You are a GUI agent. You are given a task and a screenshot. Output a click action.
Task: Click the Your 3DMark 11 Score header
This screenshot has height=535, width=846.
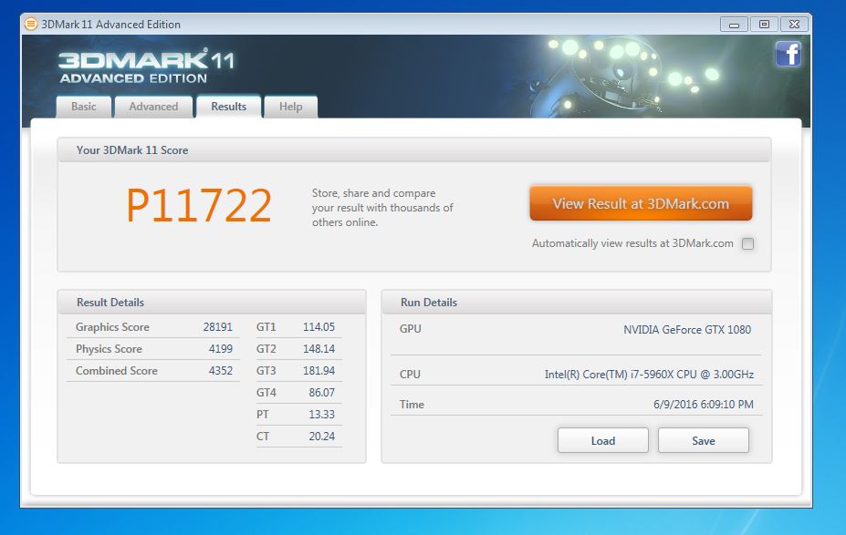pyautogui.click(x=413, y=150)
